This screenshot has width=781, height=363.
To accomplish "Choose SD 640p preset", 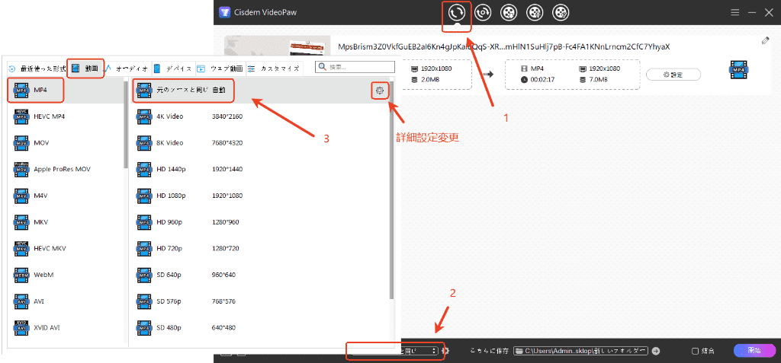I will (259, 275).
